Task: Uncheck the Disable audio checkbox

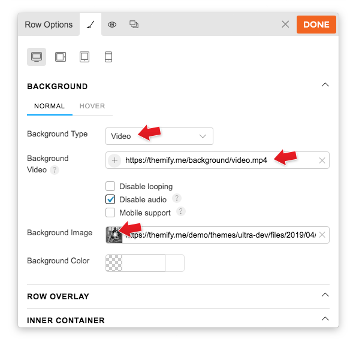Action: pyautogui.click(x=110, y=199)
